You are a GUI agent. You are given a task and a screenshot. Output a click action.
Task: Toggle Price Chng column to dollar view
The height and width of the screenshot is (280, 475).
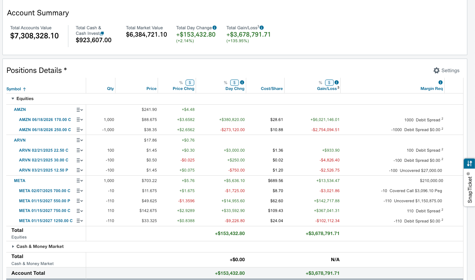tap(190, 83)
